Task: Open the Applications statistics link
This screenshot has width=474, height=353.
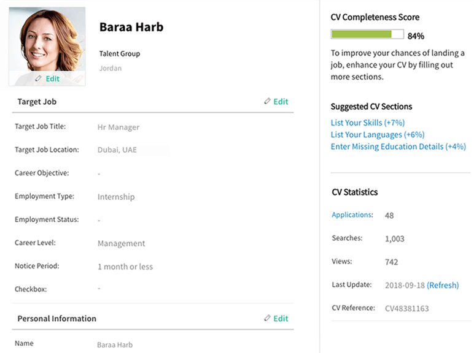Action: click(x=352, y=215)
